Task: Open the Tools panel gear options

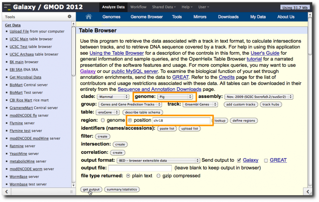Action: (x=69, y=16)
